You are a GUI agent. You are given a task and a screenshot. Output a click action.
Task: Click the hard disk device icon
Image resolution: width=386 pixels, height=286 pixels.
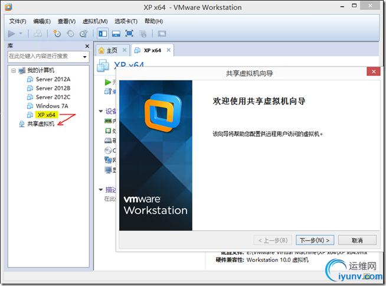108,141
